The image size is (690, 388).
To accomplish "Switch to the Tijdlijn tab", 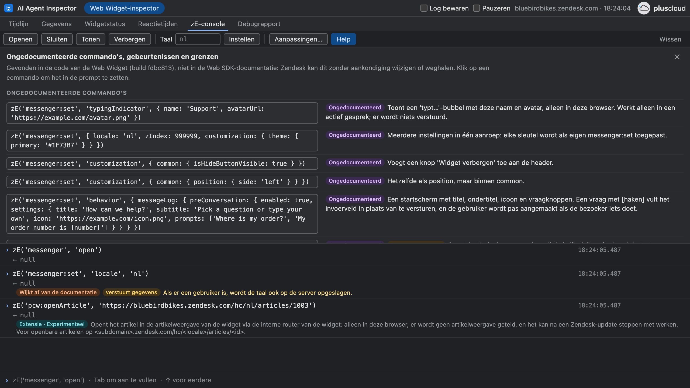I will coord(18,24).
